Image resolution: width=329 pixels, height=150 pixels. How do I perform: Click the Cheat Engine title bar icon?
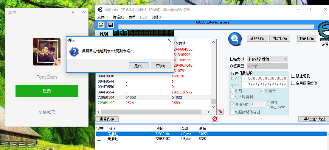tap(100, 10)
